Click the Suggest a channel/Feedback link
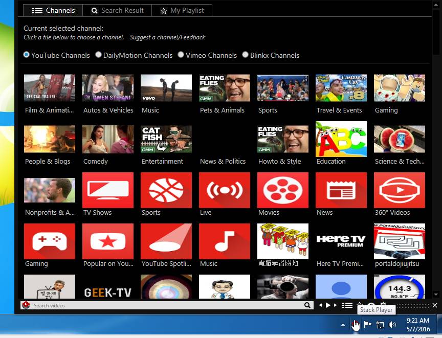The height and width of the screenshot is (338, 442). [x=167, y=37]
